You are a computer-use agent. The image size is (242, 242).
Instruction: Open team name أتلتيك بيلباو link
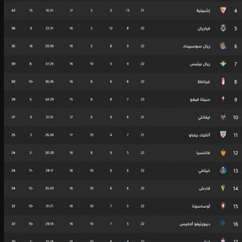click(200, 135)
